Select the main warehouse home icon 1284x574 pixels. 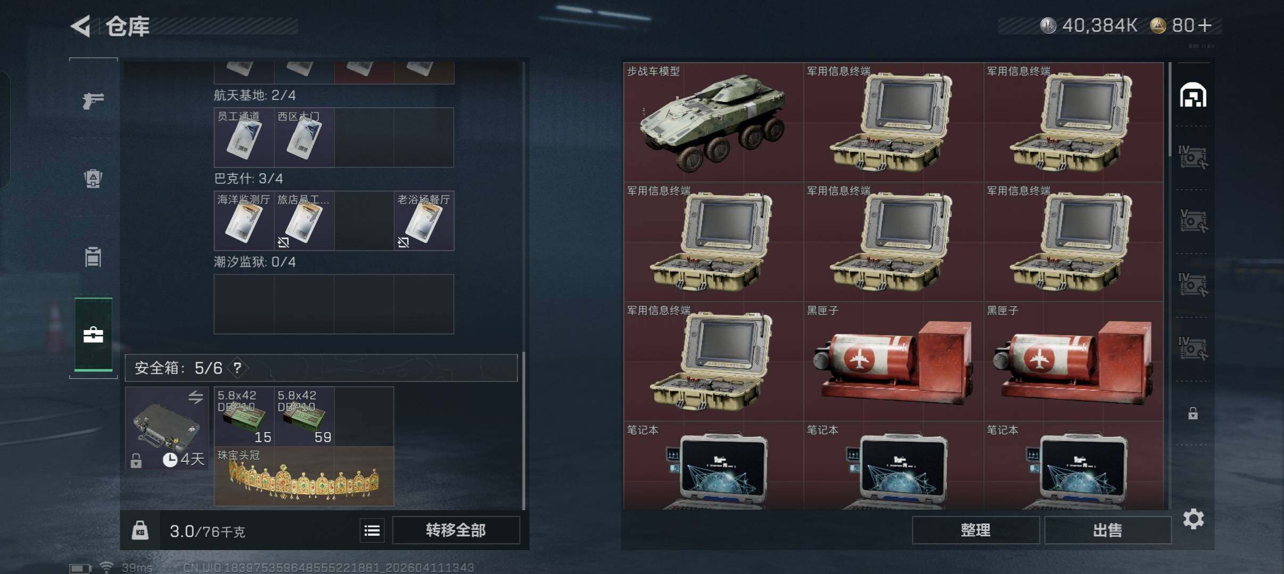(x=1193, y=95)
